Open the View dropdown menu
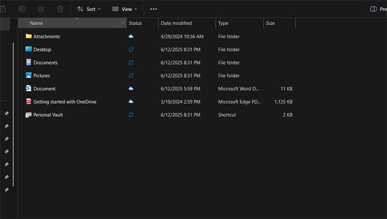 point(124,9)
